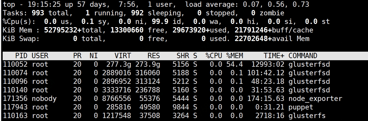Screen dimensions: 368x121
Task: Click the %CPU column header
Action: point(214,56)
